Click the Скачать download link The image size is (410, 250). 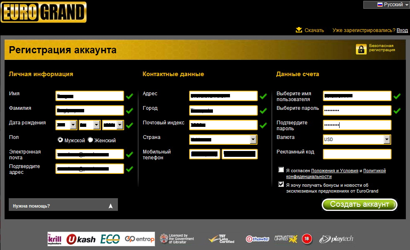click(314, 30)
